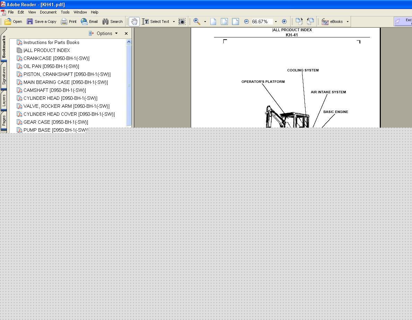Screen dimensions: 412x320
Task: Open the CRANKCASE [D950-BH-1(-SW)] bookmark
Action: [56, 58]
